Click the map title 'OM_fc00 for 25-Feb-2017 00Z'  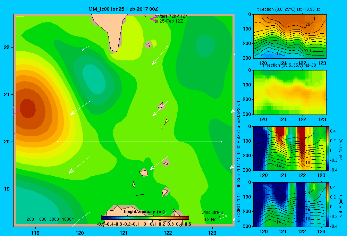point(123,9)
